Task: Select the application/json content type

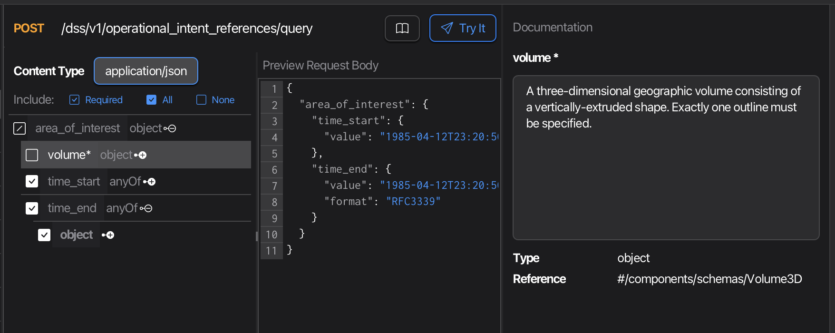Action: coord(146,71)
